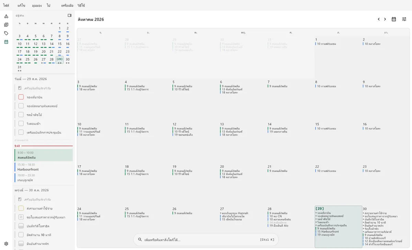Open the tags sidebar icon
The width and height of the screenshot is (412, 250).
tap(6, 33)
